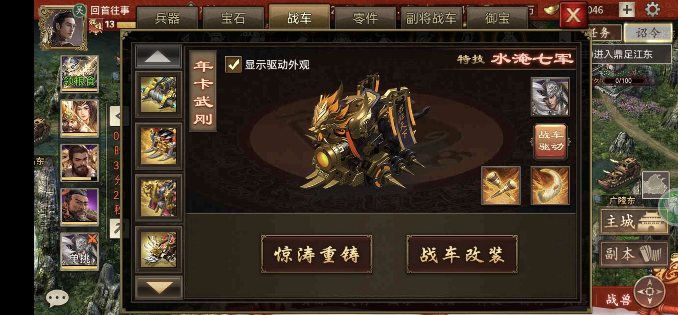This screenshot has height=315, width=678.
Task: Open the settings gear icon
Action: tap(653, 9)
